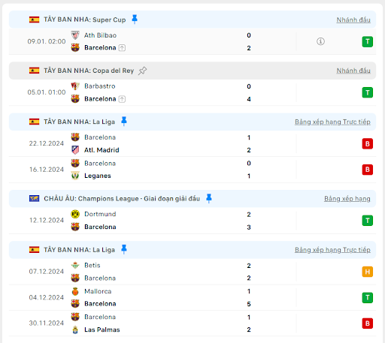Click the advancing arrow icon next to Barcelona in Super Cup
Image resolution: width=385 pixels, height=343 pixels.
(x=122, y=48)
